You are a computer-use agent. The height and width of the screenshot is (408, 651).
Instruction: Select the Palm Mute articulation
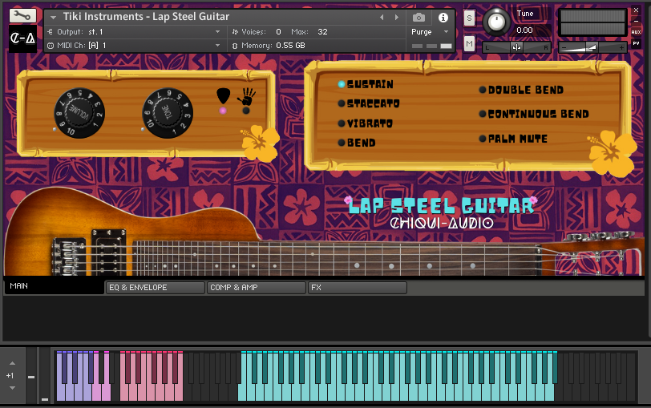pos(516,139)
